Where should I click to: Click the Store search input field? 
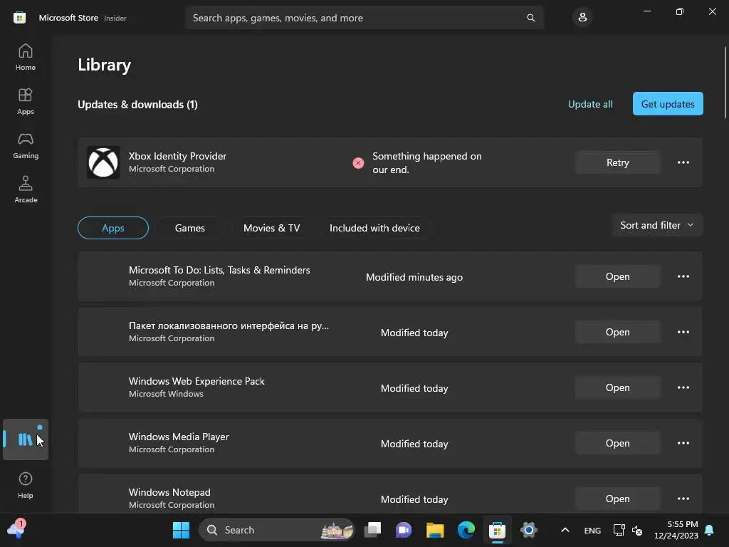pyautogui.click(x=364, y=18)
